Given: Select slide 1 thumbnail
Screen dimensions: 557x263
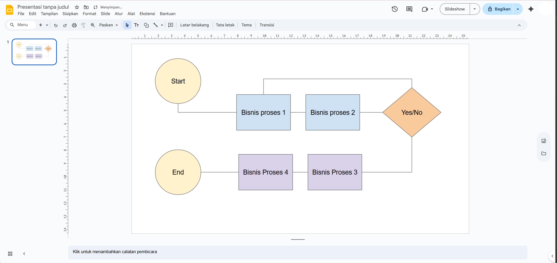Looking at the screenshot, I should [34, 52].
